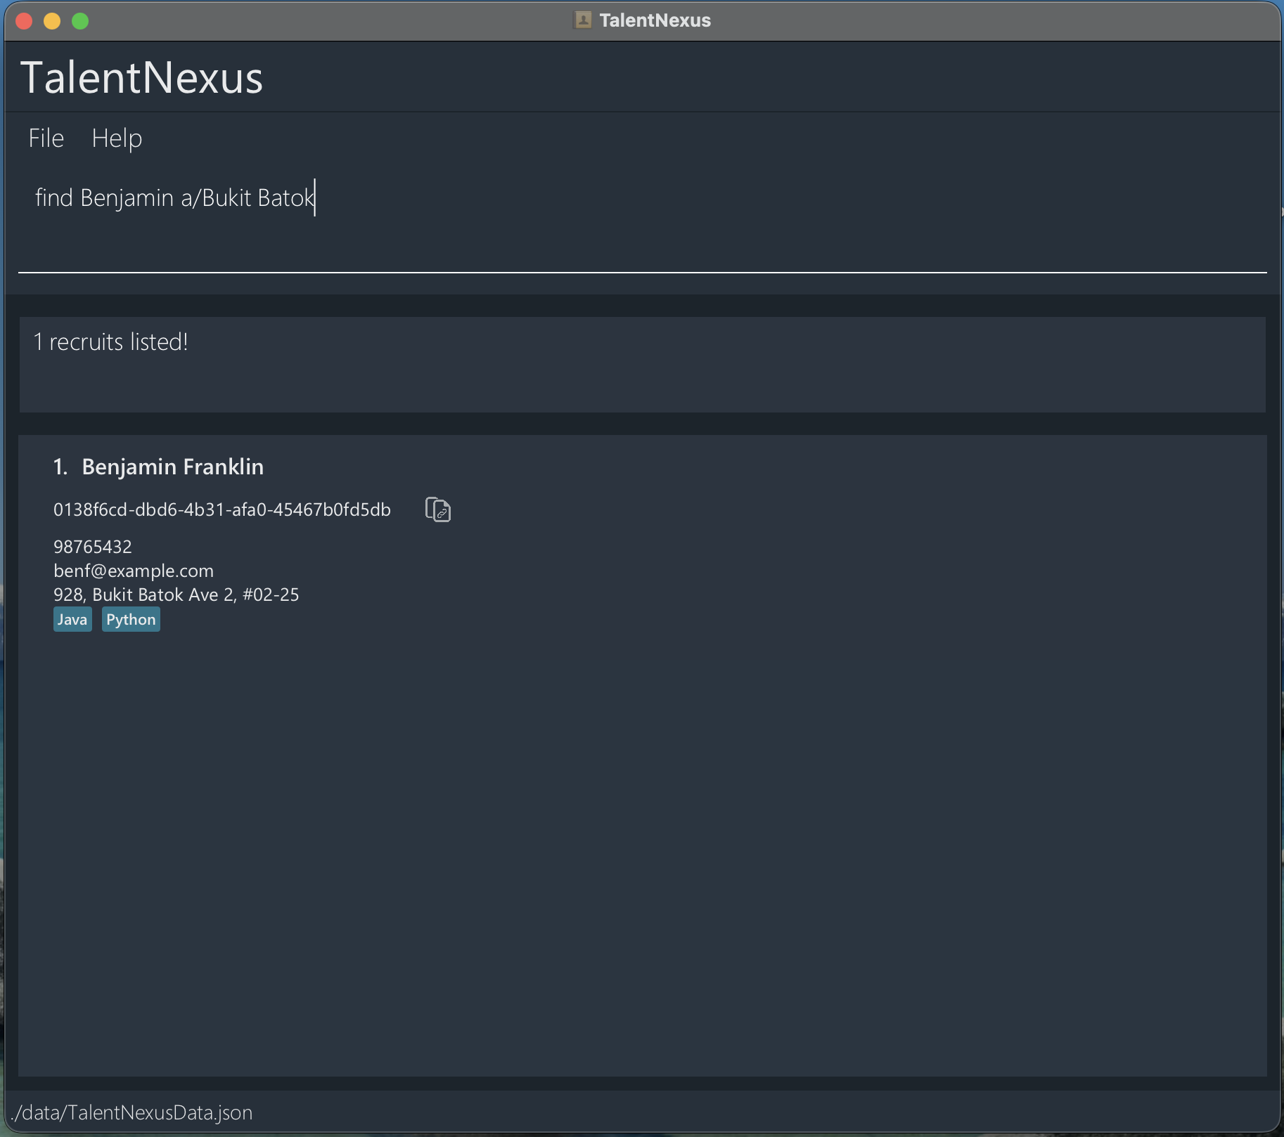The height and width of the screenshot is (1137, 1284).
Task: Click the Java skill tag
Action: point(72,620)
